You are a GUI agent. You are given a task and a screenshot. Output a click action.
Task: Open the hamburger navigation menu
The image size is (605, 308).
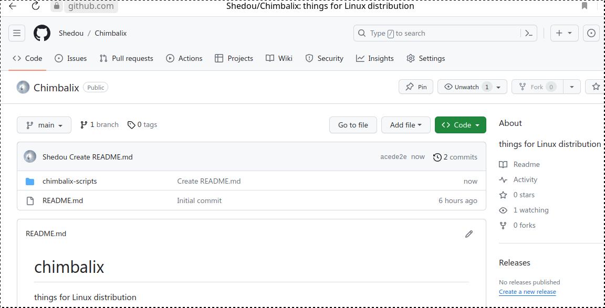(17, 33)
